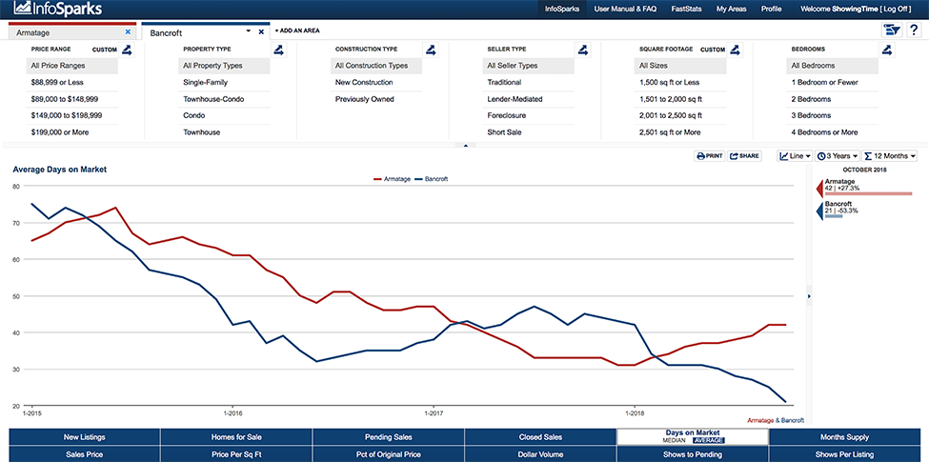Click the Seller Type eraser icon
This screenshot has height=462, width=929.
pos(582,50)
